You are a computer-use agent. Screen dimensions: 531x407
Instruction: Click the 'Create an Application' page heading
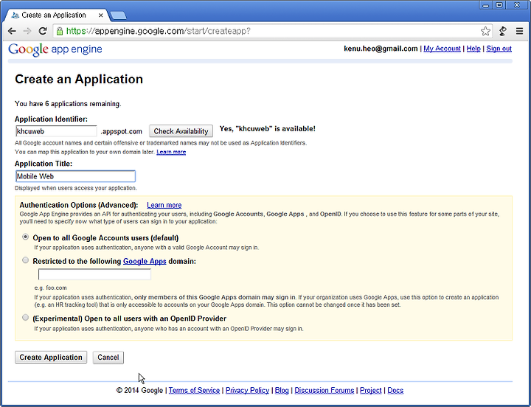(79, 79)
